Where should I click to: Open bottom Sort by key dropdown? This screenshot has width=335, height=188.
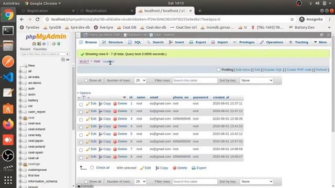(x=256, y=181)
